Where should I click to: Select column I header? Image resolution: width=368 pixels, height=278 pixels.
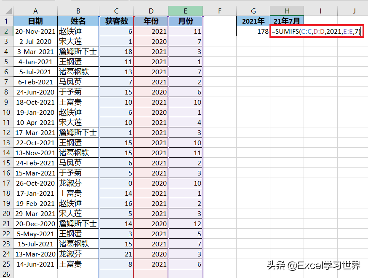320,11
